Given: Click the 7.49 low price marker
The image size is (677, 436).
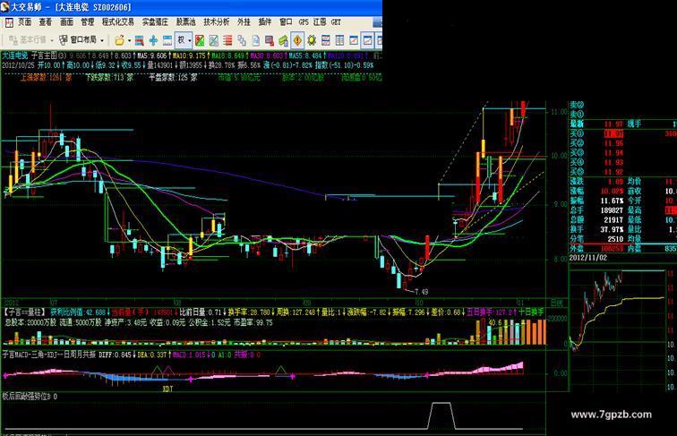Looking at the screenshot, I should coord(421,292).
